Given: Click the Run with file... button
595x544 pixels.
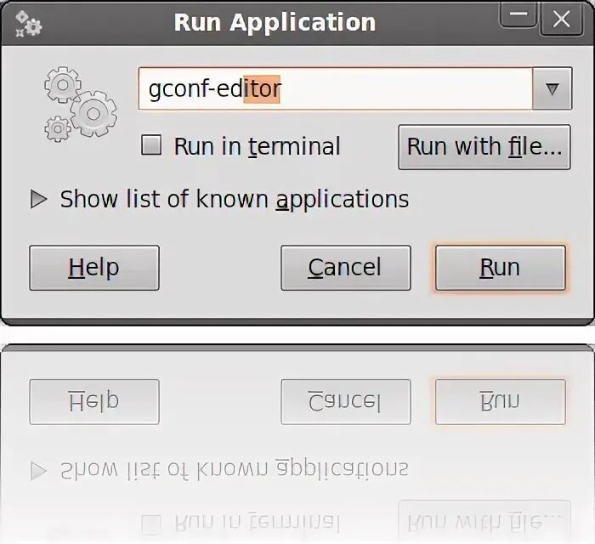Looking at the screenshot, I should pos(484,147).
